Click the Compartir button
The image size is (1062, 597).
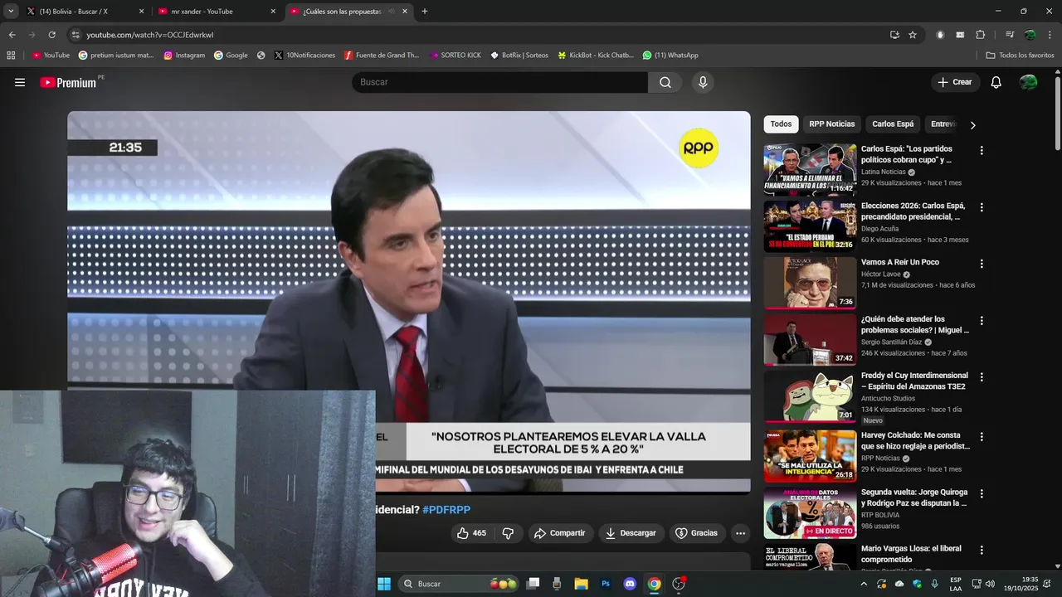(560, 533)
